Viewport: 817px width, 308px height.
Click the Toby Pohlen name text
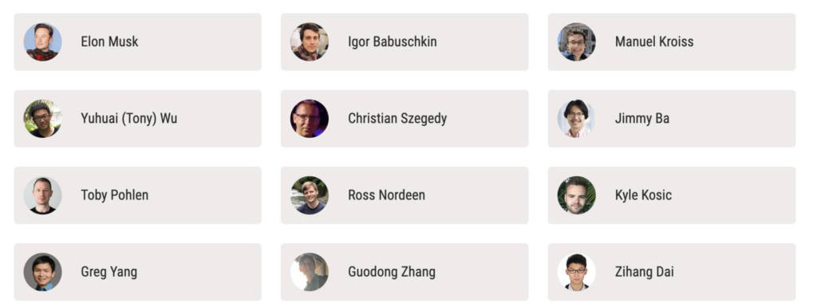(x=115, y=195)
